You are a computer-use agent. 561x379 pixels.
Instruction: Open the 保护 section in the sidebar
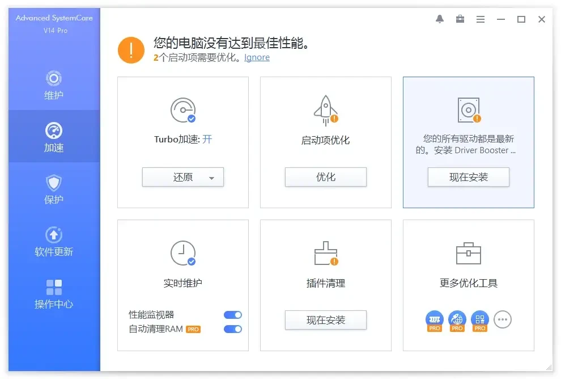coord(54,190)
